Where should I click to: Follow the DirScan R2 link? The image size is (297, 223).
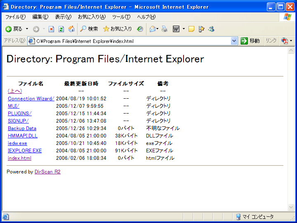click(x=47, y=172)
